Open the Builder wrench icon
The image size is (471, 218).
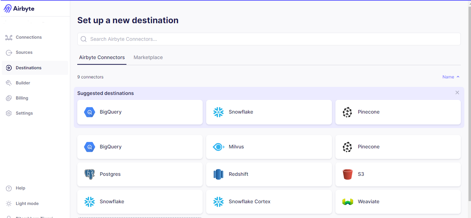pos(9,83)
